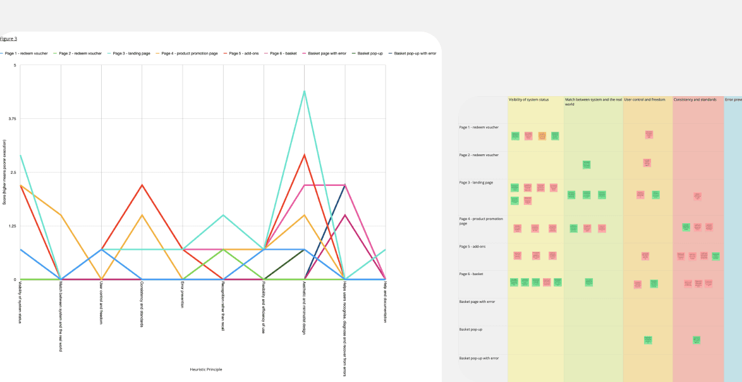The height and width of the screenshot is (382, 742).
Task: Click table row label "Page 3 - landing page"
Action: (x=476, y=182)
